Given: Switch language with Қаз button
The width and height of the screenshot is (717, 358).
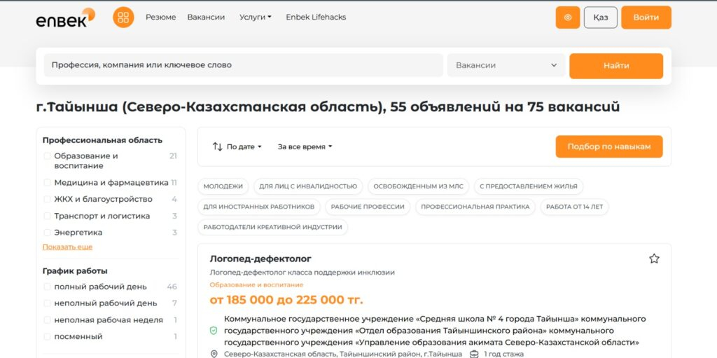Looking at the screenshot, I should coord(600,18).
